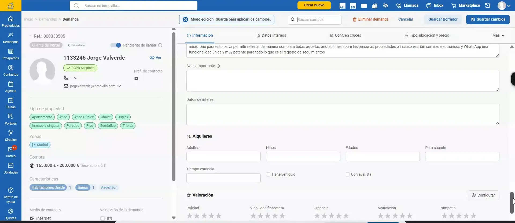The width and height of the screenshot is (515, 223).
Task: Expand phone number chevron
Action: (76, 78)
